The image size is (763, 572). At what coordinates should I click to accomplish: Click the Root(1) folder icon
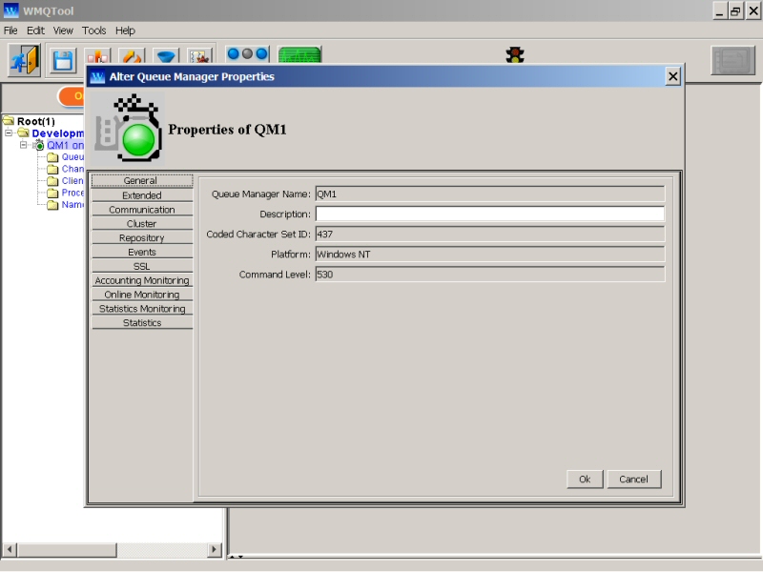point(9,120)
